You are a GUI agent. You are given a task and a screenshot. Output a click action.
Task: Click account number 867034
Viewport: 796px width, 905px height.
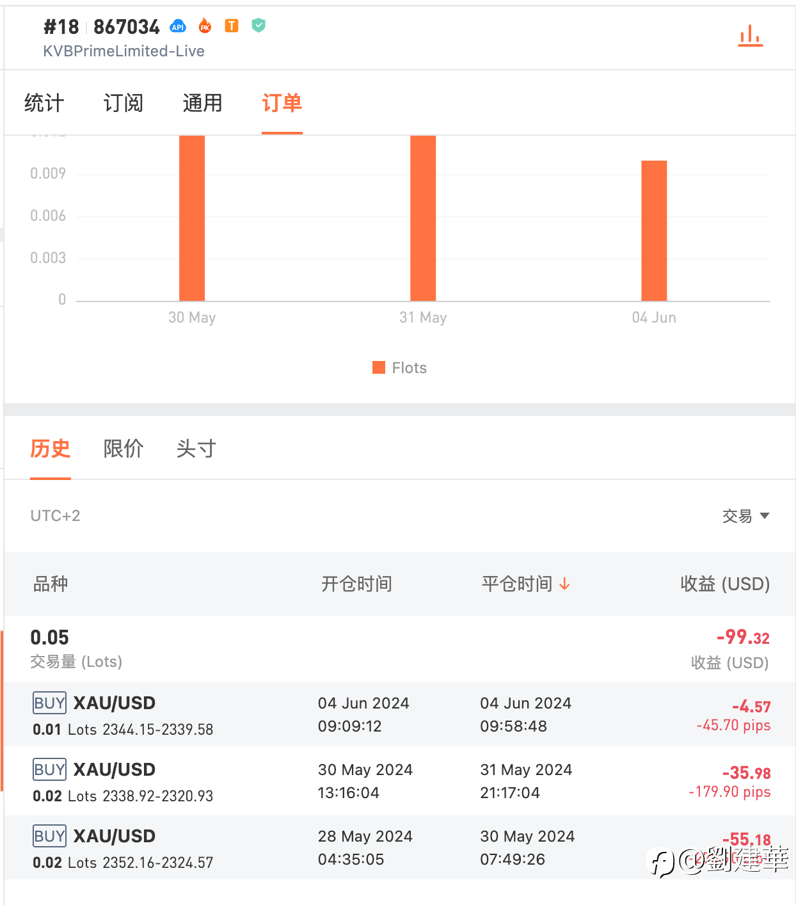pyautogui.click(x=127, y=27)
